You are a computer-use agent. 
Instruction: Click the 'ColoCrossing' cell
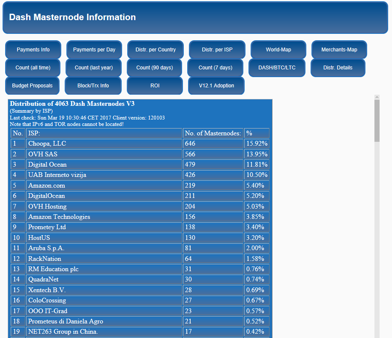tap(104, 300)
